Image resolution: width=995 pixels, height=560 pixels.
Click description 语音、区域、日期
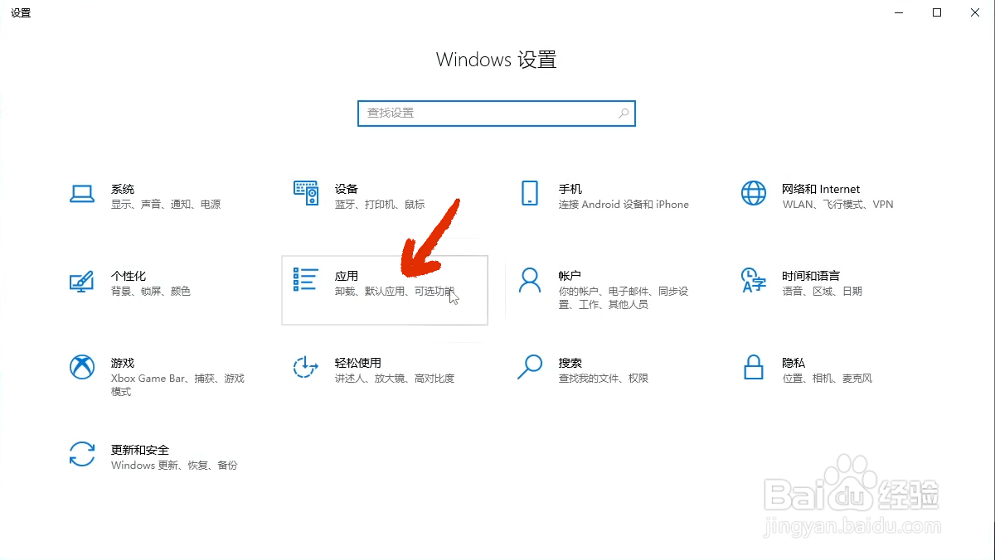[x=822, y=292]
